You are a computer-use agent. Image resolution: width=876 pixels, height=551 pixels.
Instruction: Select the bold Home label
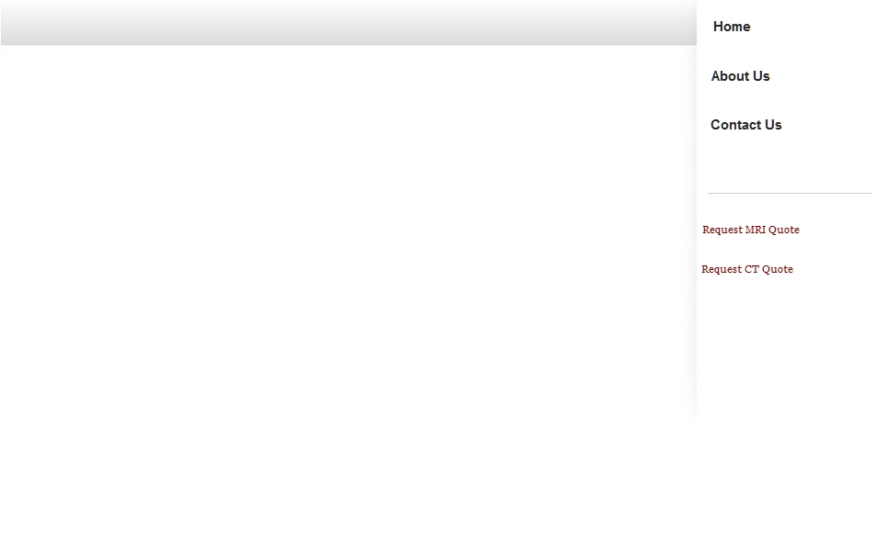(732, 27)
